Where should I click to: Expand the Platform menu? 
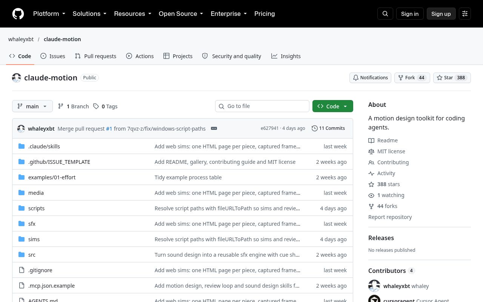click(49, 14)
